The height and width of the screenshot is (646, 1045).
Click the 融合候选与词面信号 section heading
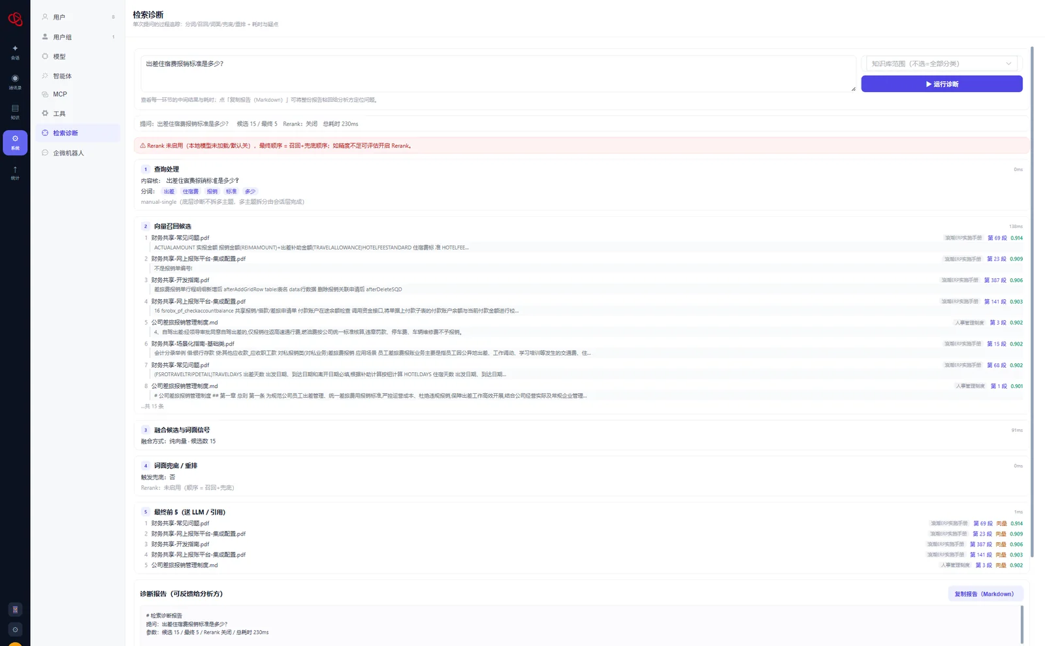pos(182,430)
